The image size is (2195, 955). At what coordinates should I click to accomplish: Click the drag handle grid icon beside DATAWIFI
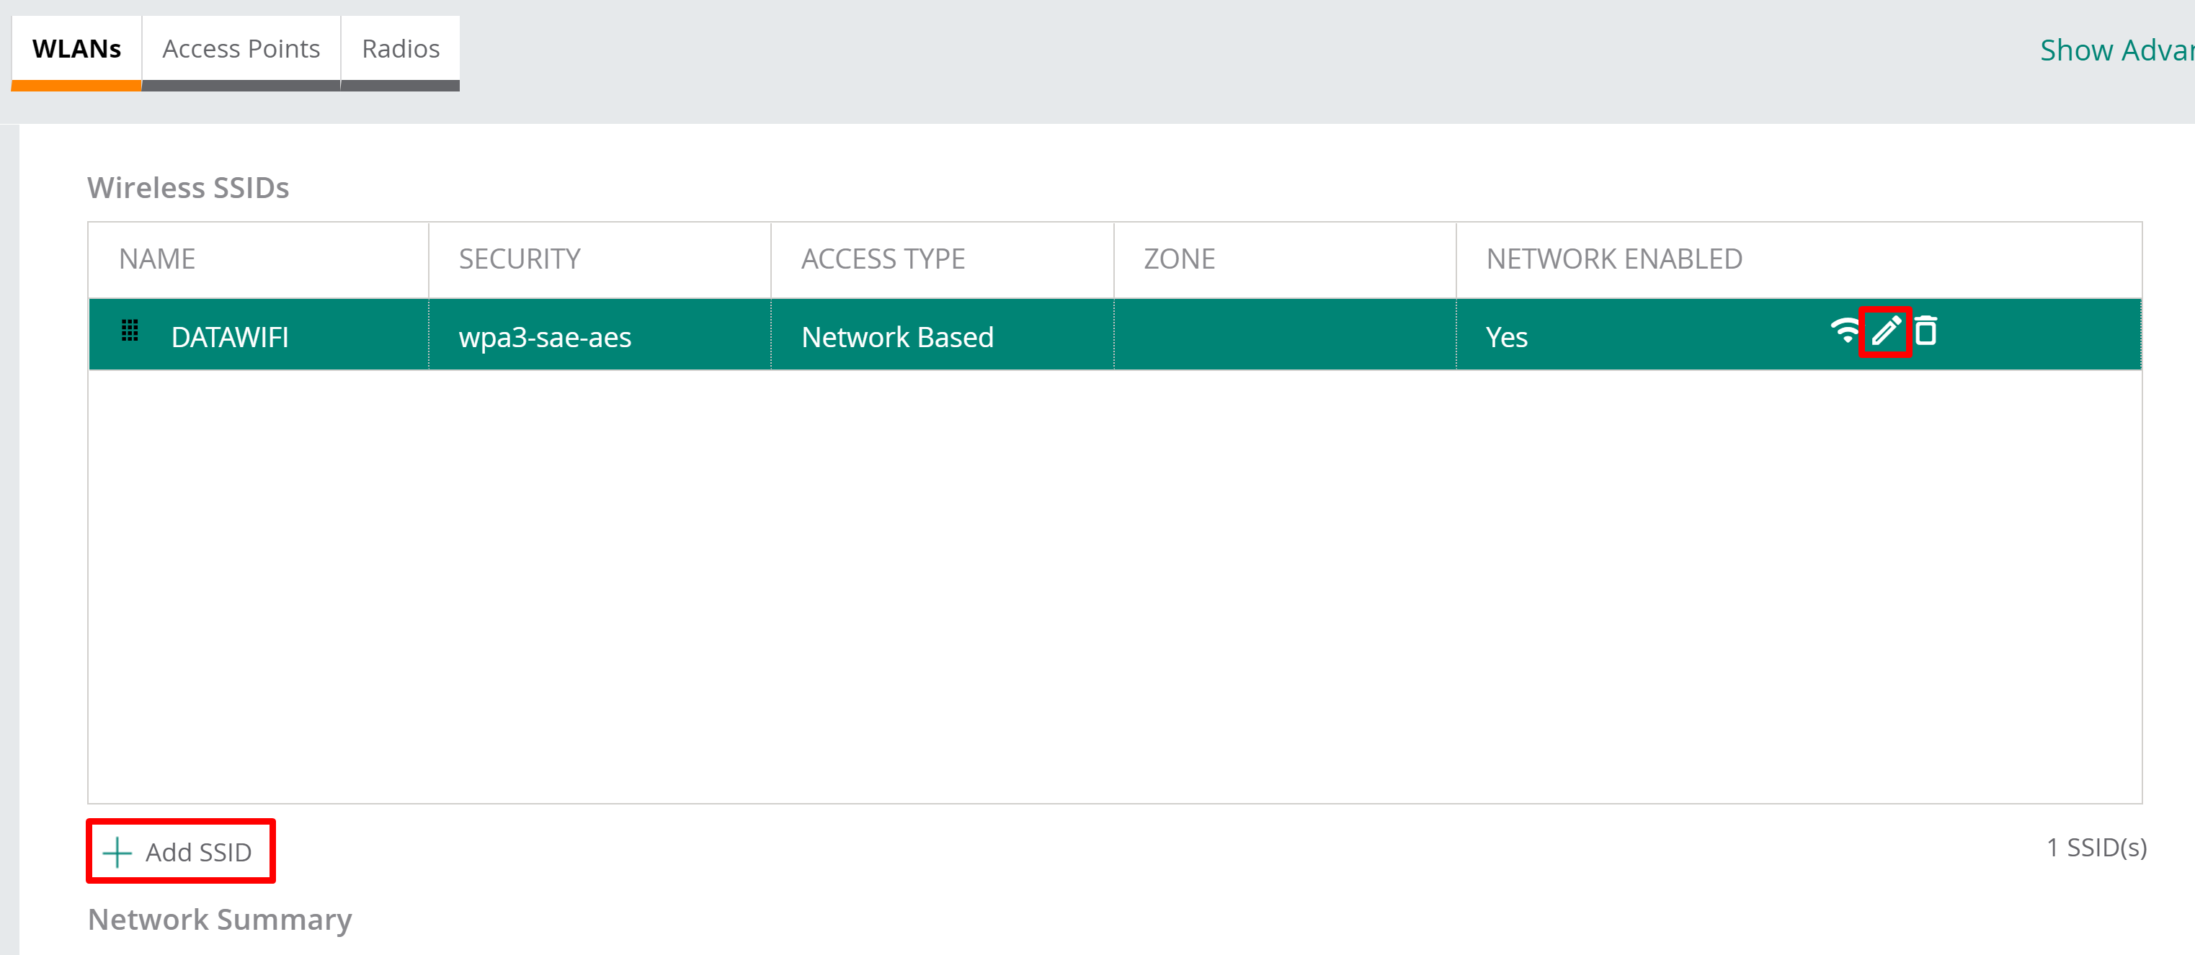130,331
